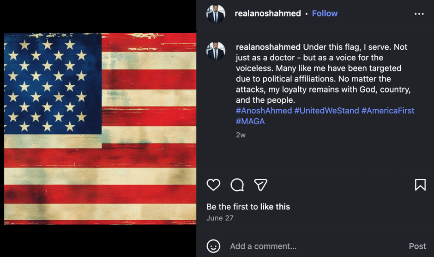Like the post with the heart icon

[x=213, y=185]
